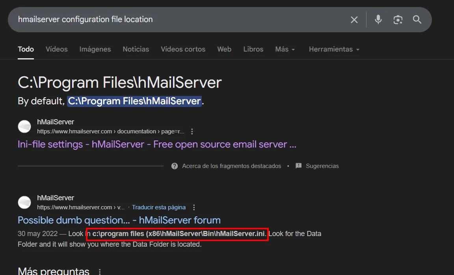Screen dimensions: 454x275
Task: Click the 30 may 2022 date text
Action: tap(38, 234)
